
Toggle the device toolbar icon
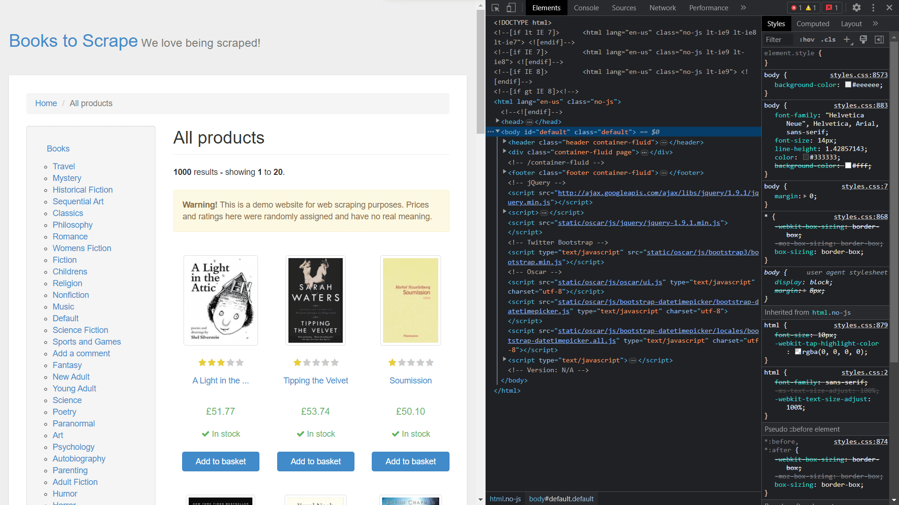pyautogui.click(x=511, y=8)
